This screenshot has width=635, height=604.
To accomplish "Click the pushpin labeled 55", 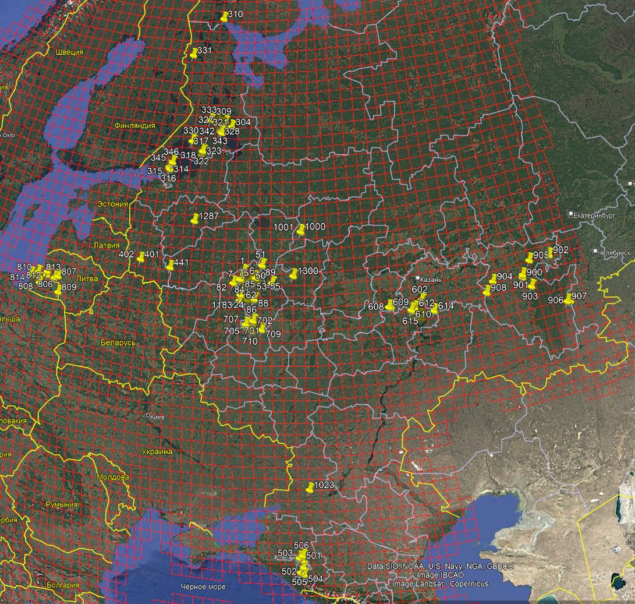I will coord(272,282).
